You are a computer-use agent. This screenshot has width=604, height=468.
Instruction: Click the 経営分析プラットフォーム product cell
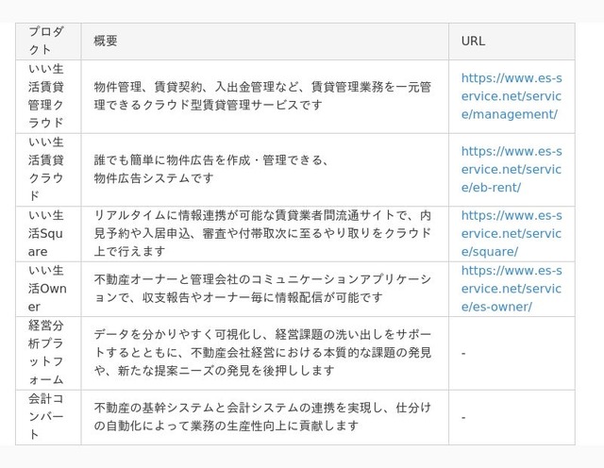tap(48, 353)
